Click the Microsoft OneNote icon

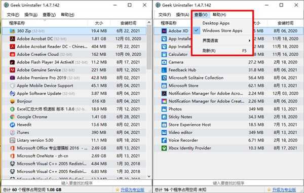[x=12, y=156]
